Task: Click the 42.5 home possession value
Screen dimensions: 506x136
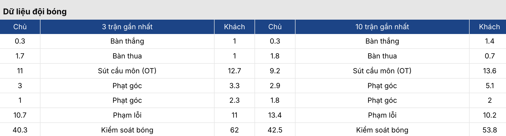Action: [275, 130]
